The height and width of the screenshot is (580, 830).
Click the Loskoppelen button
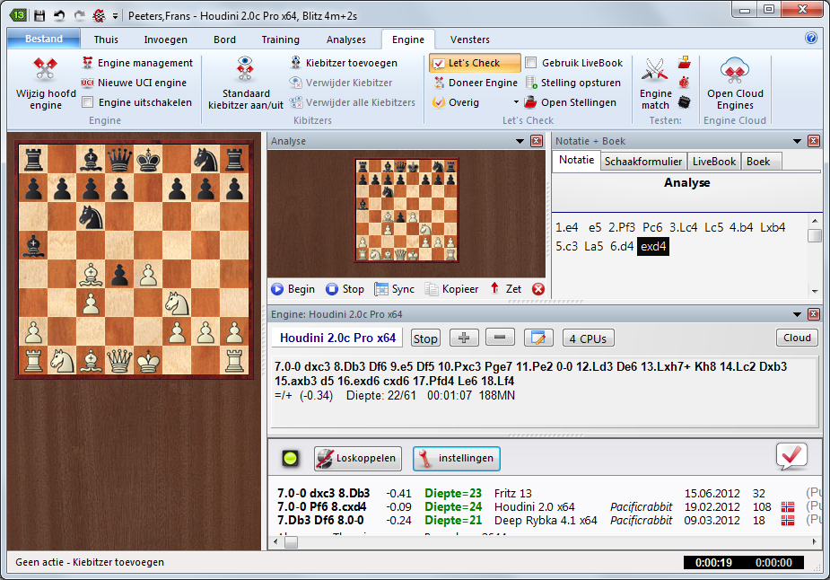(358, 458)
